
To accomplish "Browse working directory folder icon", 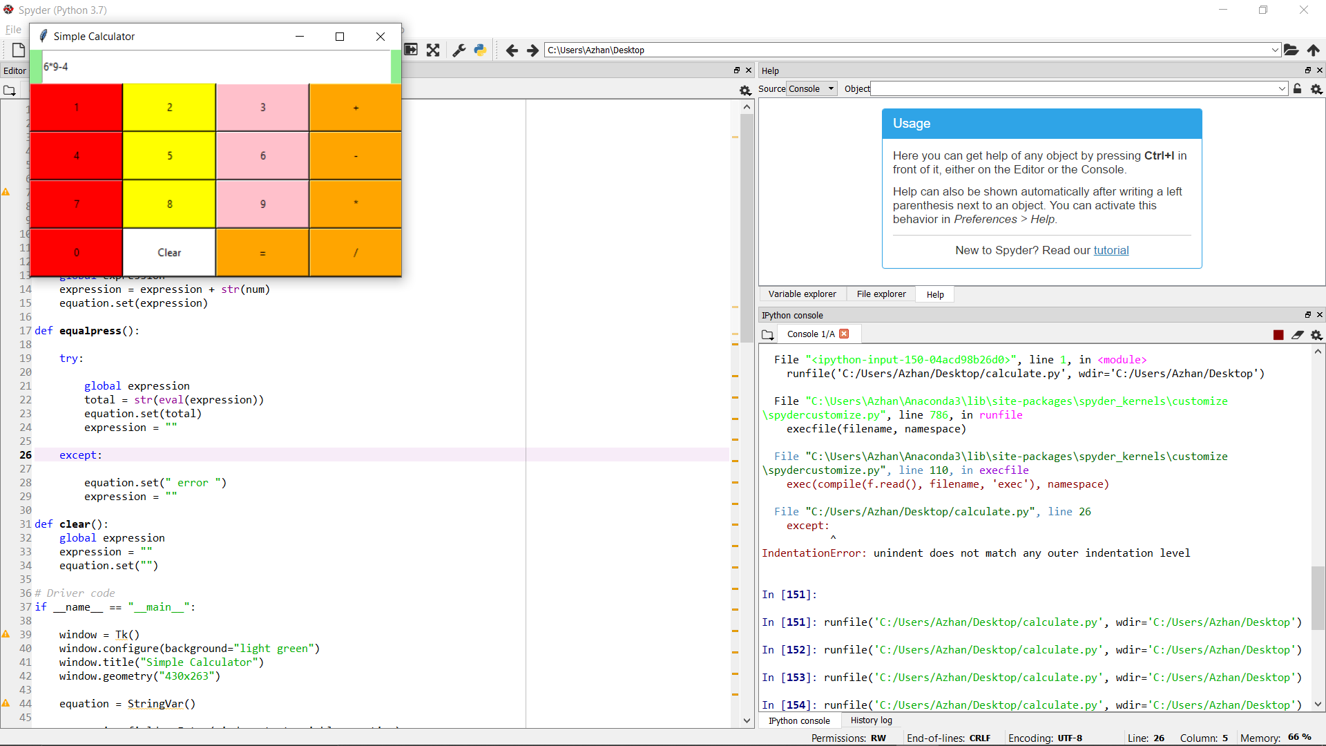I will (x=1291, y=50).
